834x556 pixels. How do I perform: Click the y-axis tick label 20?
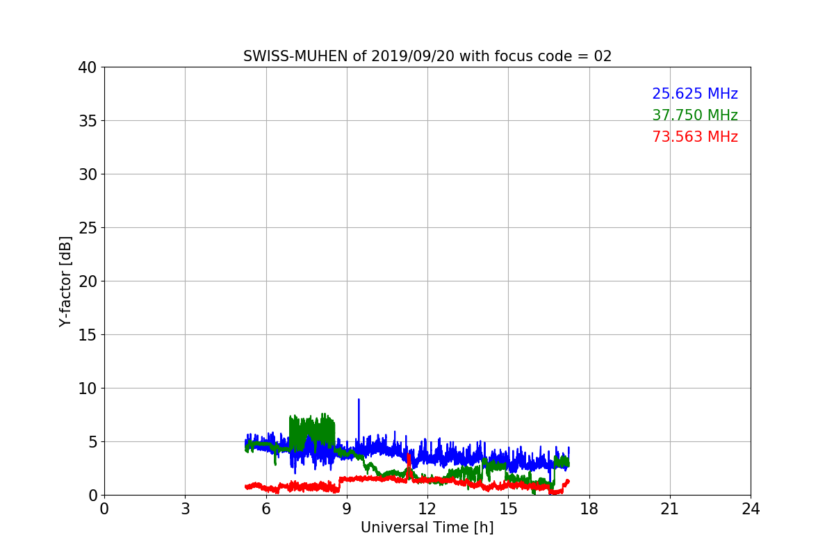(88, 281)
